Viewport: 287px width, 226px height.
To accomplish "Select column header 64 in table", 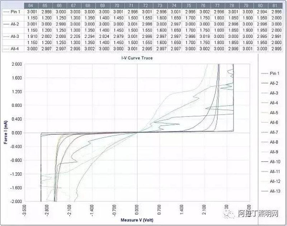I will (30, 6).
